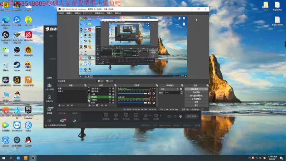Viewport: 286px width, 161px height.
Task: Toggle lock on the top source
Action: pos(113,88)
